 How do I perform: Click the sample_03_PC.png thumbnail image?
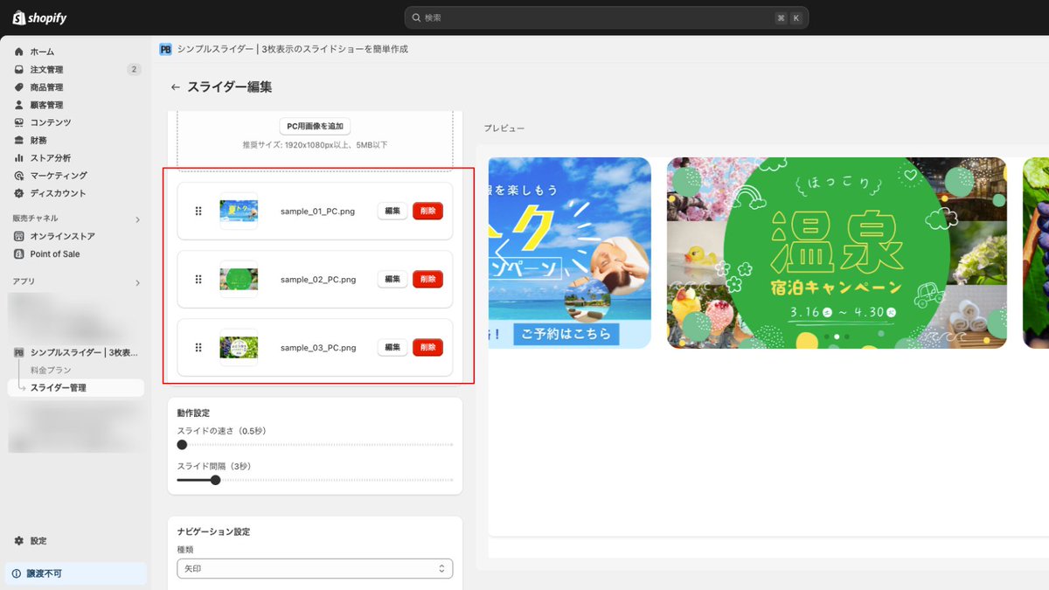[238, 346]
